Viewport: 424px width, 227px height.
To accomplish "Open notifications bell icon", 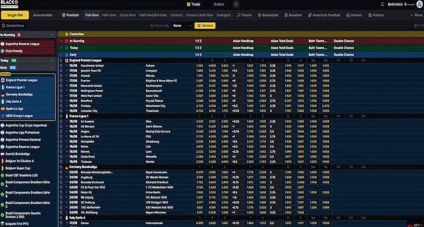I will 382,4.
